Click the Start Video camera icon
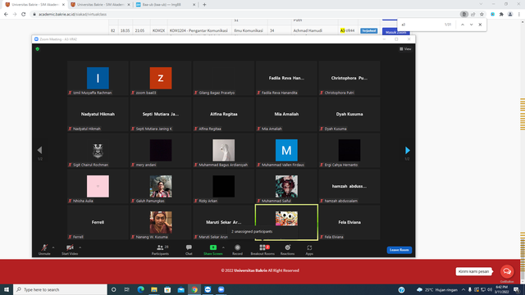525x295 pixels. coord(70,247)
